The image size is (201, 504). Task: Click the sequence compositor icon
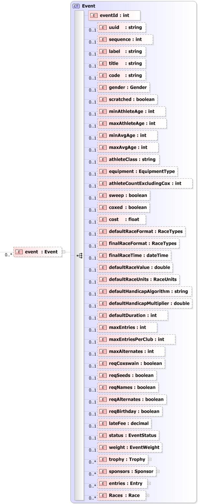pos(79,256)
